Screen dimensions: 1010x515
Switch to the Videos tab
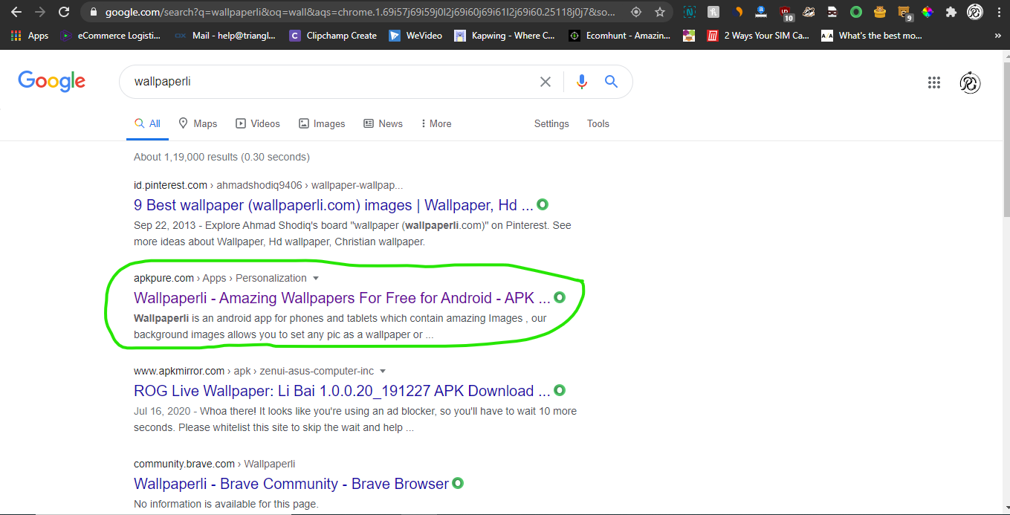258,123
